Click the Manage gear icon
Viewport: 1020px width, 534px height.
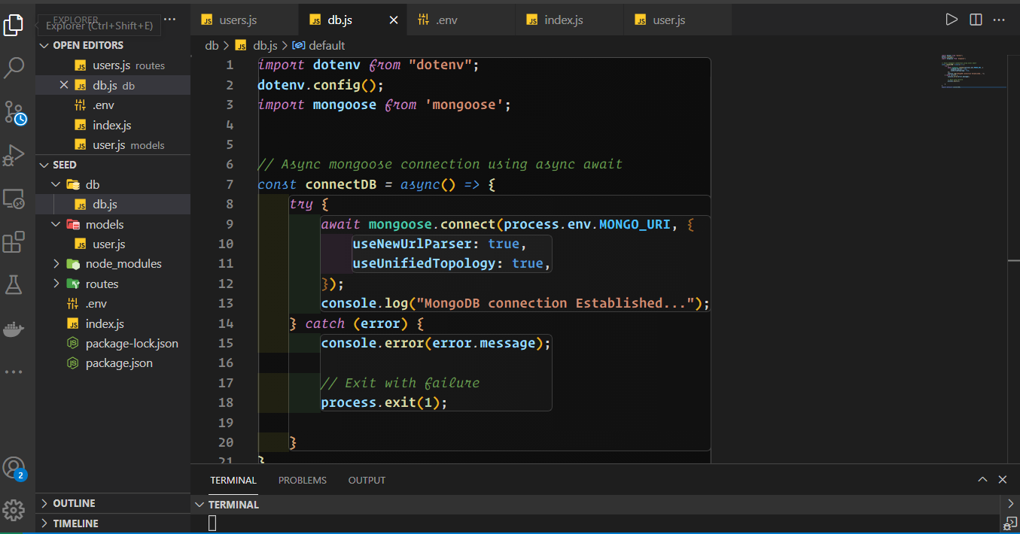tap(14, 510)
